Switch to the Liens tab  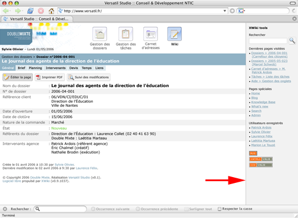[x=99, y=68]
